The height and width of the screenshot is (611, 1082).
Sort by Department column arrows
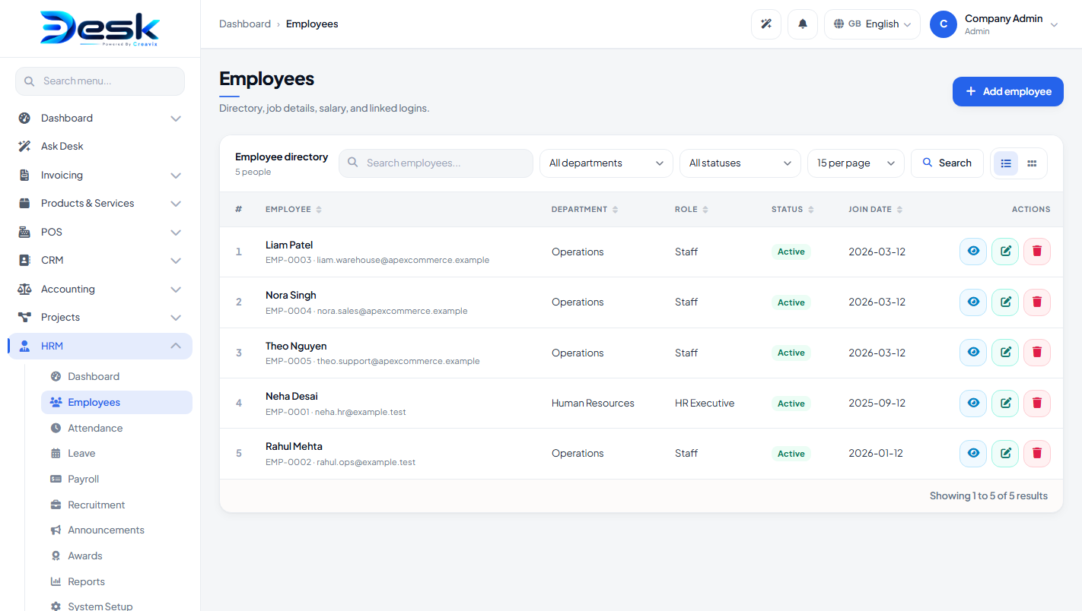[x=615, y=210]
